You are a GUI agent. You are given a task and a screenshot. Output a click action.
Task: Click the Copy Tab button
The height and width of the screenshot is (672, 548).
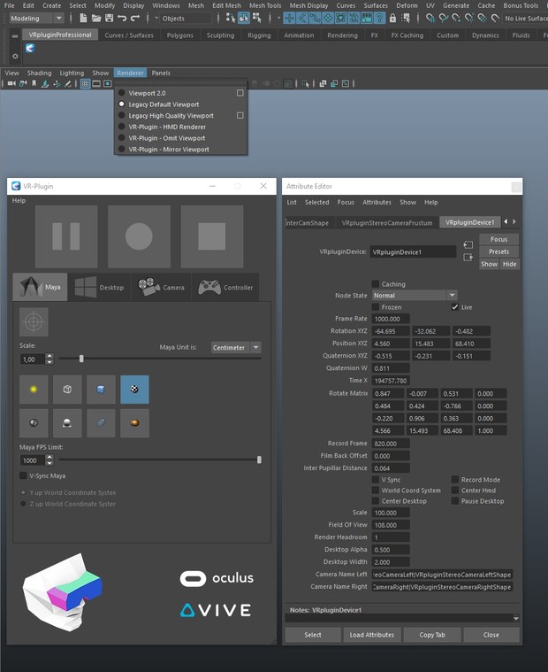click(432, 635)
